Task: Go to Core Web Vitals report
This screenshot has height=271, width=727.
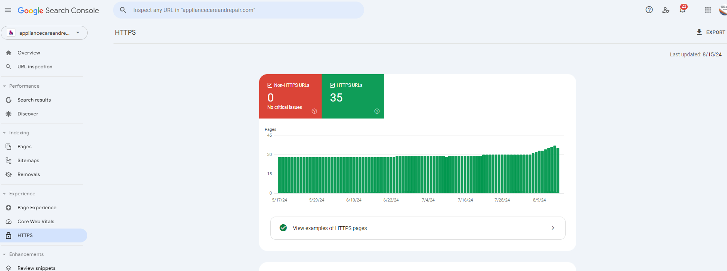Action: coord(36,222)
